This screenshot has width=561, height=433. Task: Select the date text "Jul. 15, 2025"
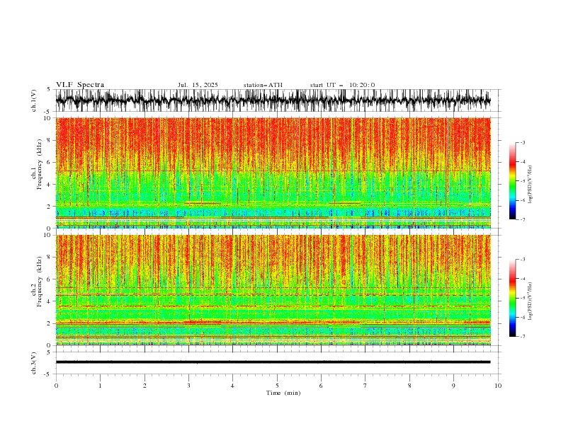(198, 85)
